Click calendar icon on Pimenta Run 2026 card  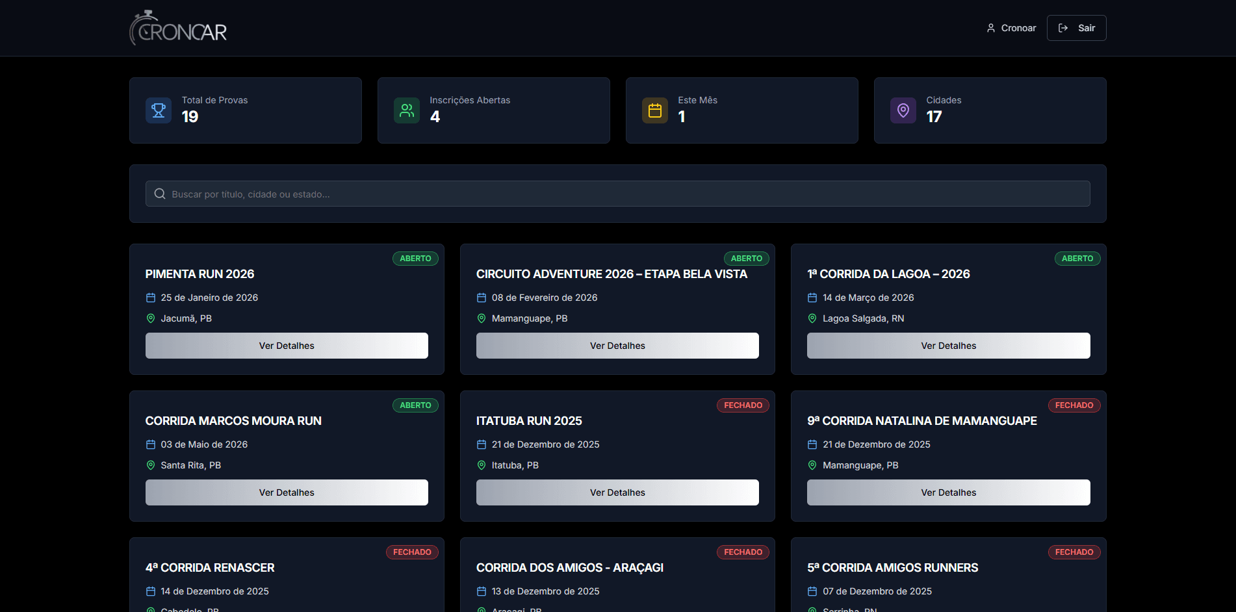pyautogui.click(x=151, y=298)
